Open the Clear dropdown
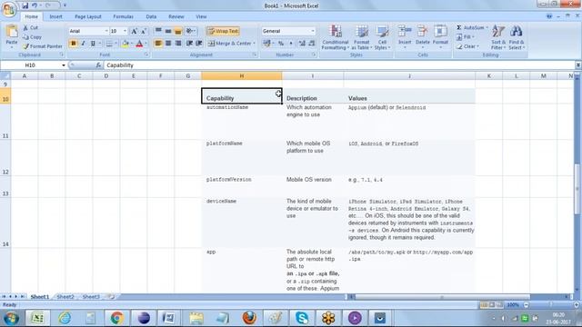 tap(468, 46)
